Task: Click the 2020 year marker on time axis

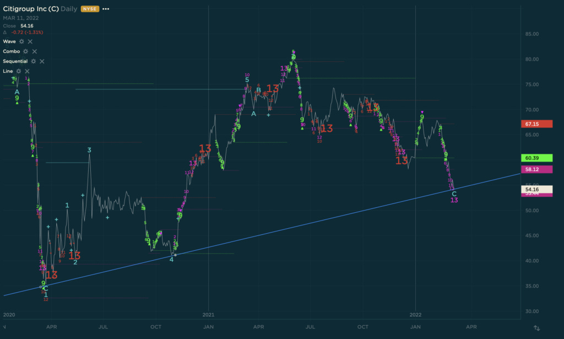Action: (x=9, y=315)
